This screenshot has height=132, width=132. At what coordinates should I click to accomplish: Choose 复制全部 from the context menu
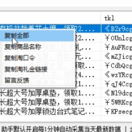37,36
